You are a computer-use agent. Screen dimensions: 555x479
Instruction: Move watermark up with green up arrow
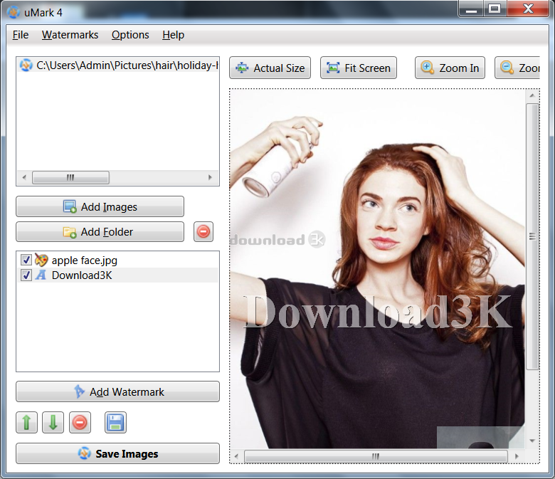26,422
